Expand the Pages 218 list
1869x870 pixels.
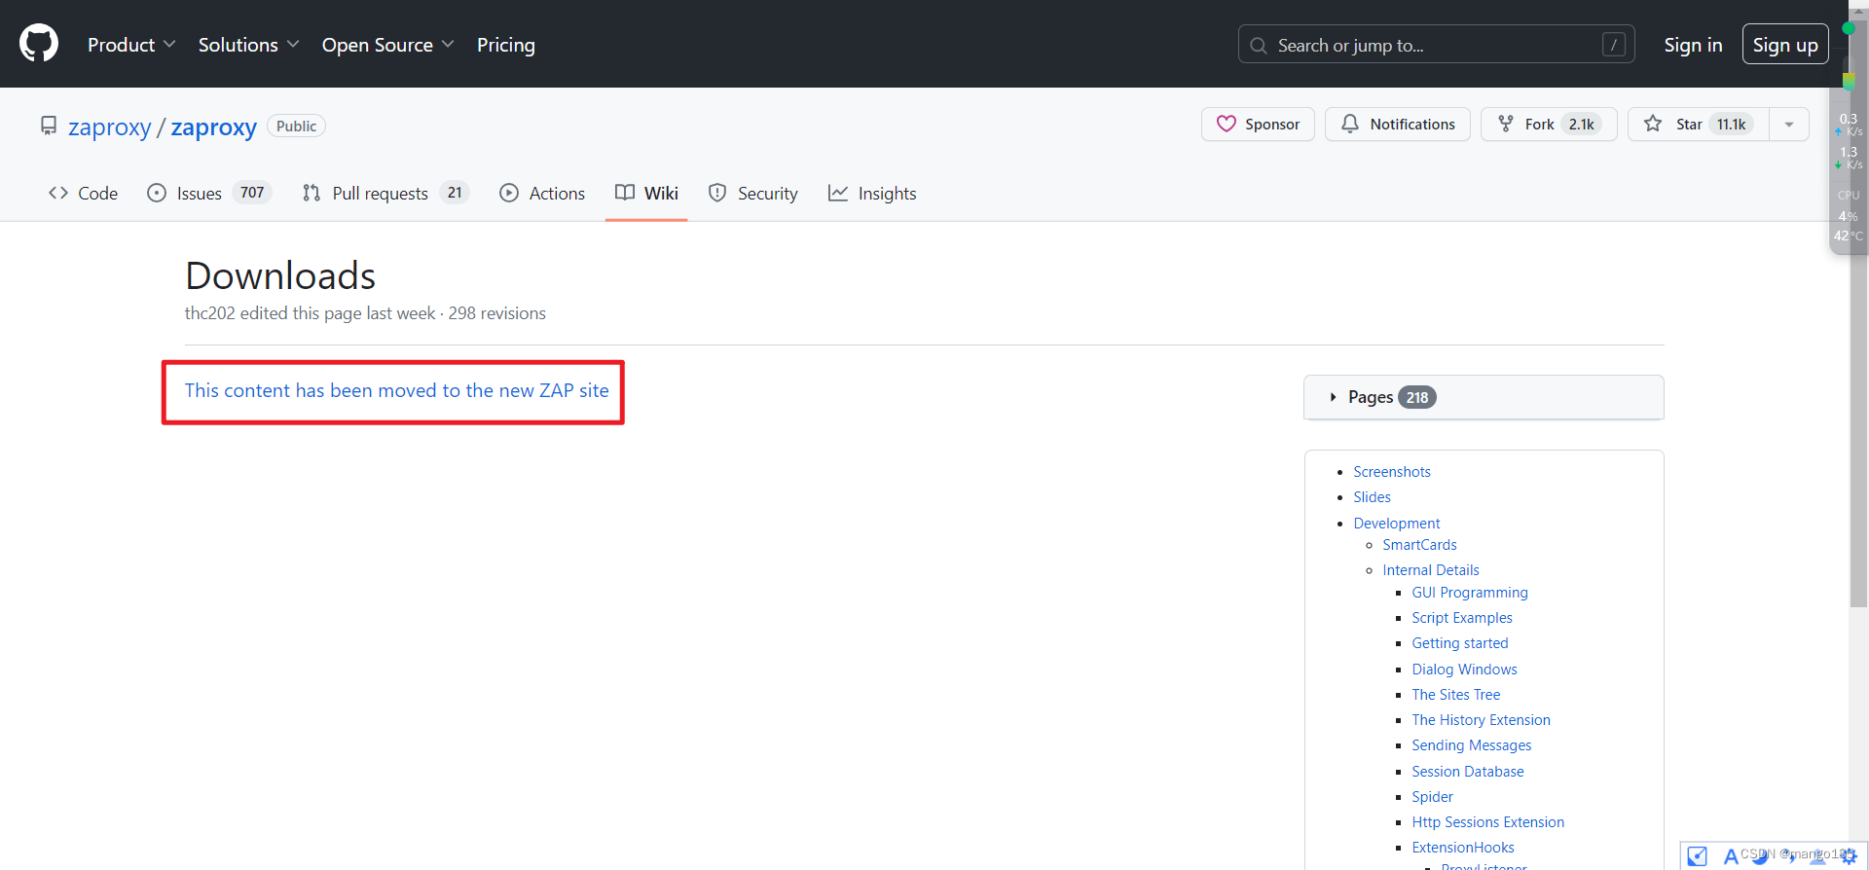point(1484,397)
